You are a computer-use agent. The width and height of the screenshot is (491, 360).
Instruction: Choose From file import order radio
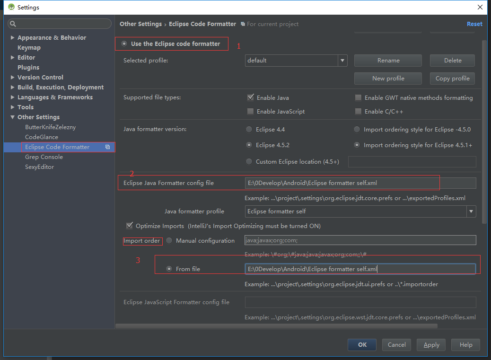point(169,269)
